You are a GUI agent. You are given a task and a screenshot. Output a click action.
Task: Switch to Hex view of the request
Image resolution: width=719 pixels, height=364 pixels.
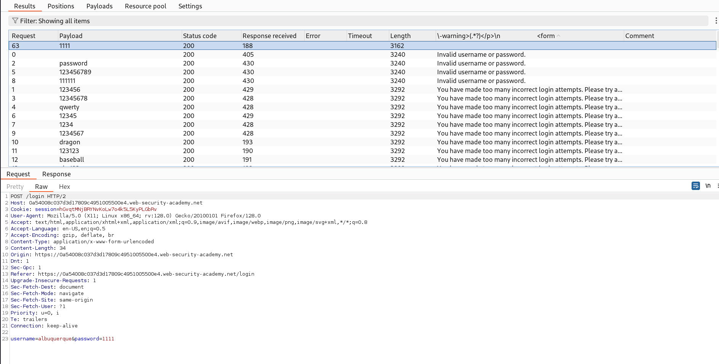point(64,187)
